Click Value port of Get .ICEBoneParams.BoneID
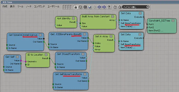The width and height of the screenshot is (179, 92). click(88, 38)
